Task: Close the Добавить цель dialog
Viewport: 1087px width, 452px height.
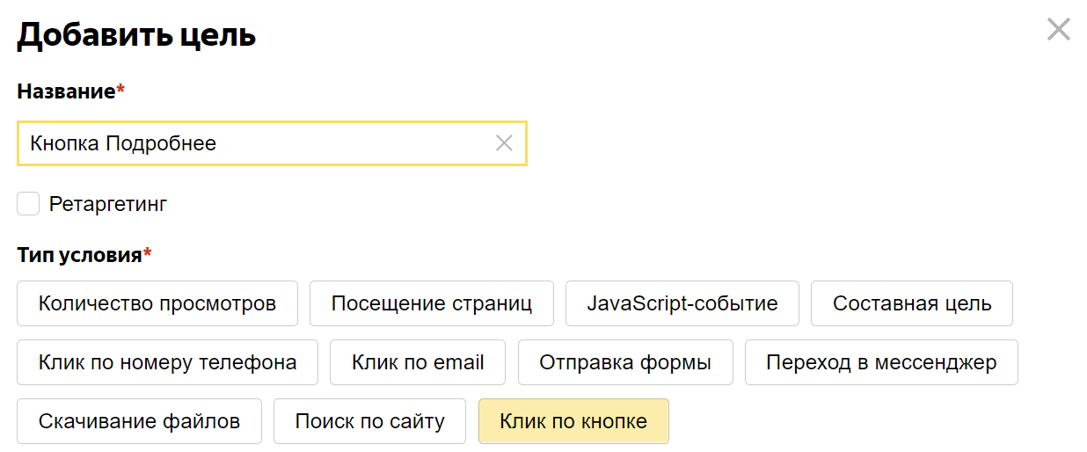Action: tap(1058, 30)
